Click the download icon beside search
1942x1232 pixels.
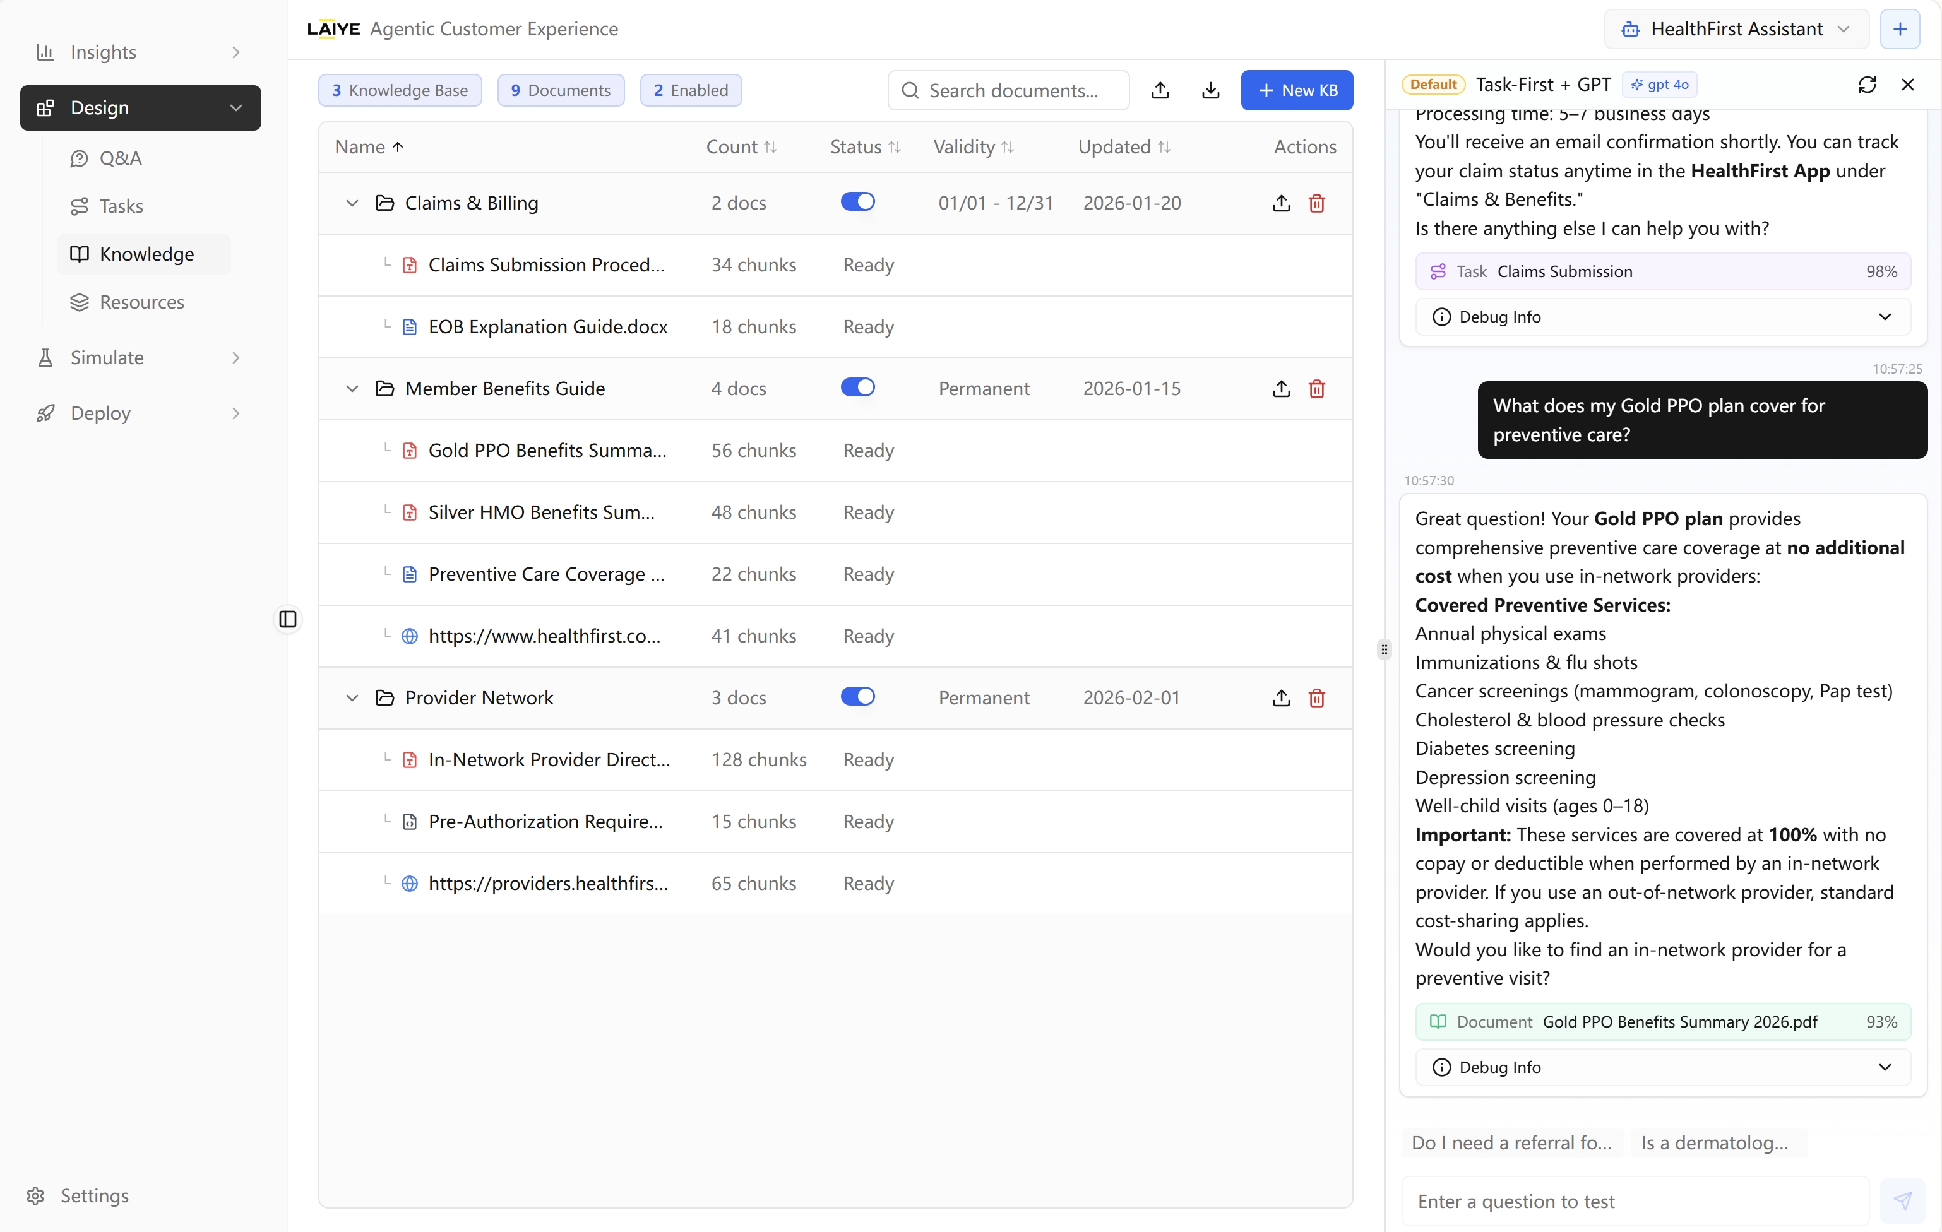1210,90
